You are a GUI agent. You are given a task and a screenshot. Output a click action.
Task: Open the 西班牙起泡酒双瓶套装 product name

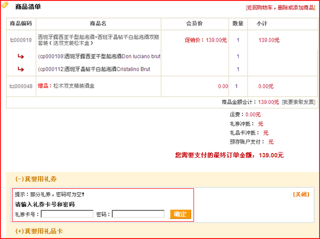pos(96,40)
